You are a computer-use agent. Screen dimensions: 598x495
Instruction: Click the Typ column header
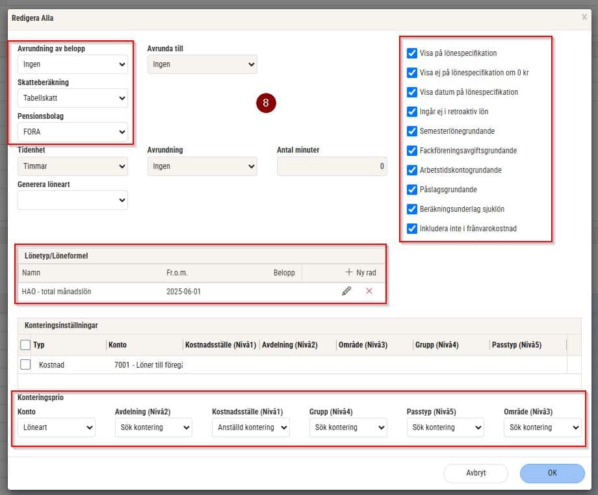tap(38, 345)
